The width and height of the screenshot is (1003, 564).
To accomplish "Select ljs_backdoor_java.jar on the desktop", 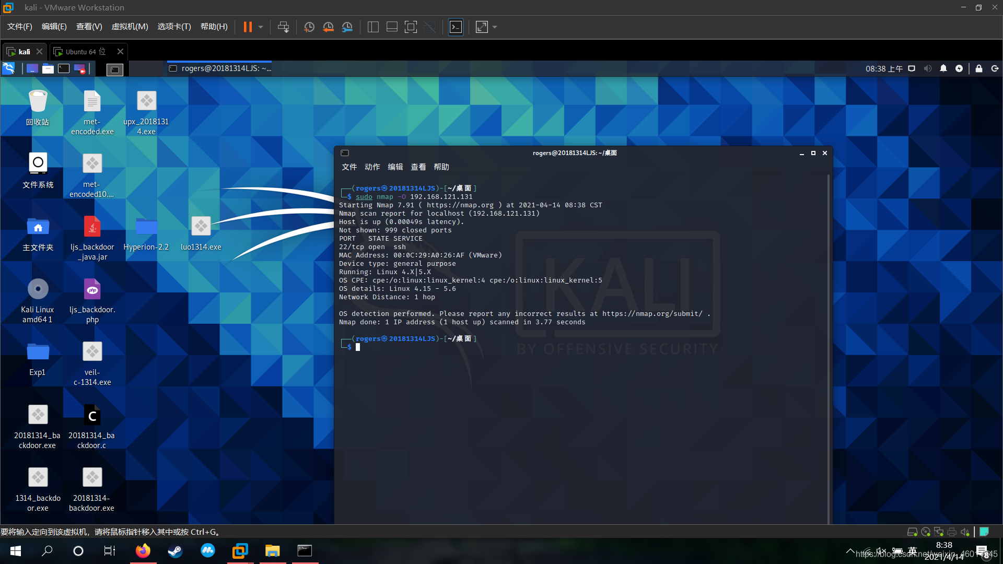I will pyautogui.click(x=92, y=238).
